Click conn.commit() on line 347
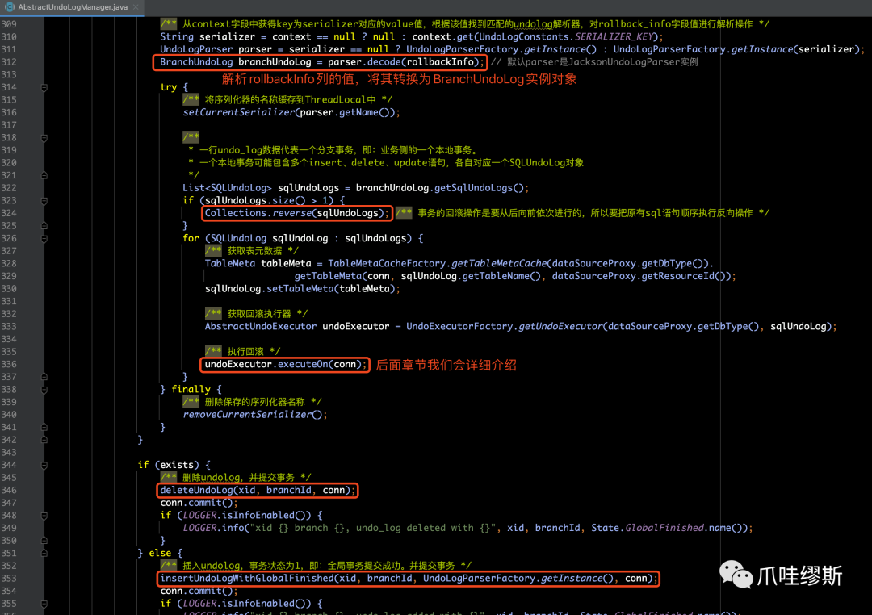This screenshot has width=872, height=615. tap(199, 503)
